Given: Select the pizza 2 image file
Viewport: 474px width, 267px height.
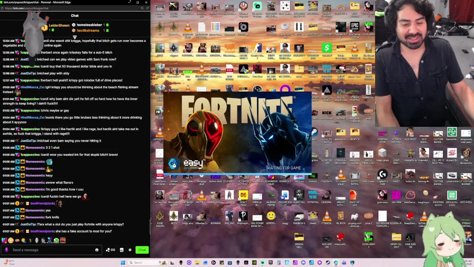Looking at the screenshot, I should point(368,218).
